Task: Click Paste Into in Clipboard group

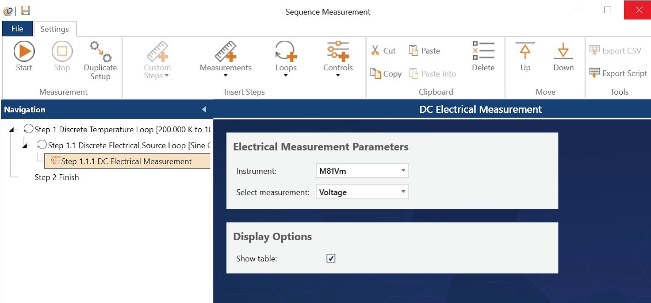Action: [x=432, y=73]
